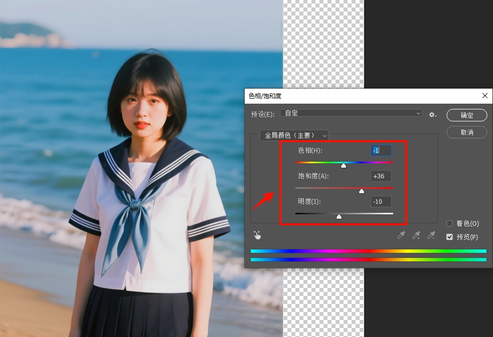Click the lower color spectrum bar
Viewport: 493px width, 337px height.
coord(368,259)
